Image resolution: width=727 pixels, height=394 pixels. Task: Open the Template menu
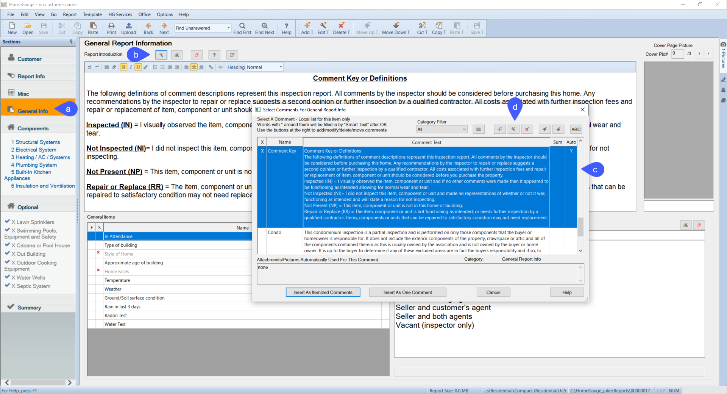(x=92, y=14)
